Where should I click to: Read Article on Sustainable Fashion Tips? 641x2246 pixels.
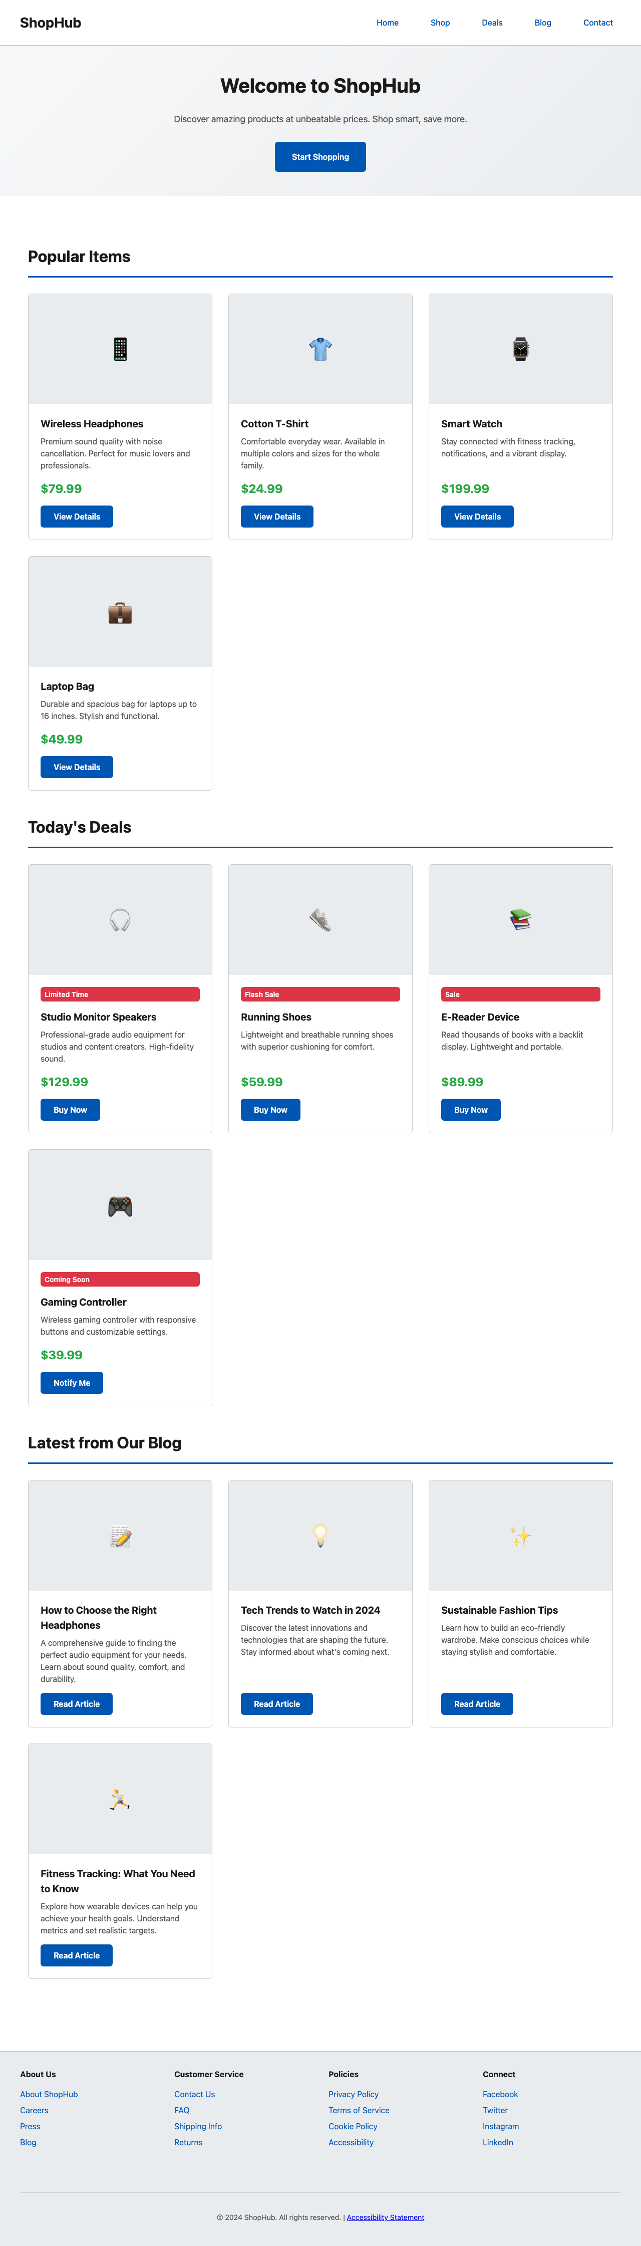click(476, 1703)
